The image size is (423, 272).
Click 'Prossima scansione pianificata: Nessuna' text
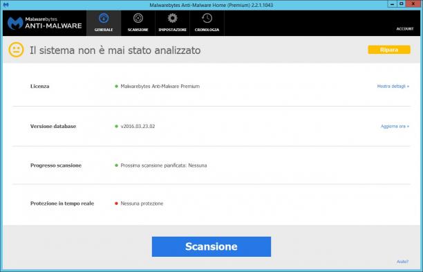(x=164, y=165)
